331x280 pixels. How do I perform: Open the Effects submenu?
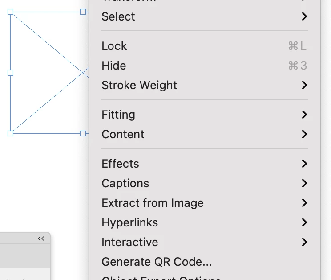pos(120,164)
